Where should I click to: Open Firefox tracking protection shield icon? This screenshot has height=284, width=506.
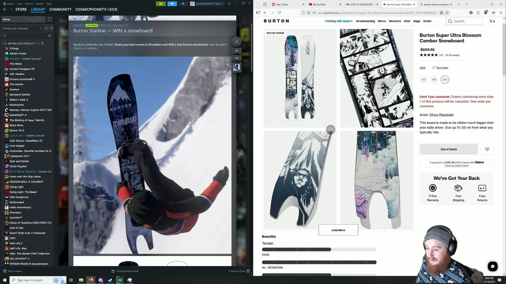pyautogui.click(x=303, y=13)
